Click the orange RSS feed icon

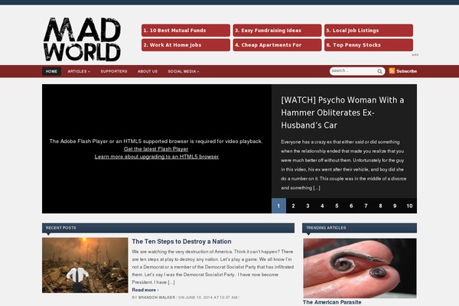(392, 71)
